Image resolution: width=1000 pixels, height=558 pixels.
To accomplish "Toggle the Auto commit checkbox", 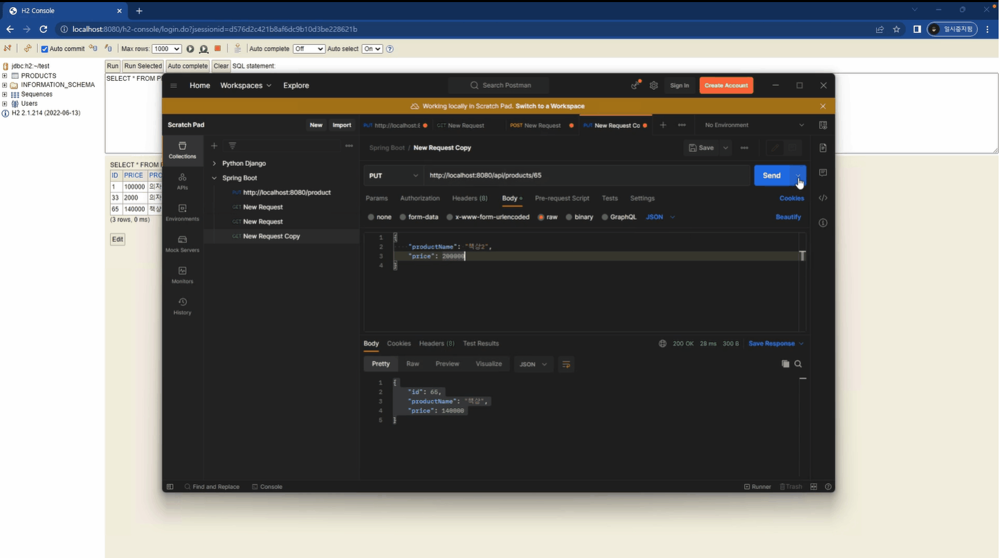I will tap(45, 49).
